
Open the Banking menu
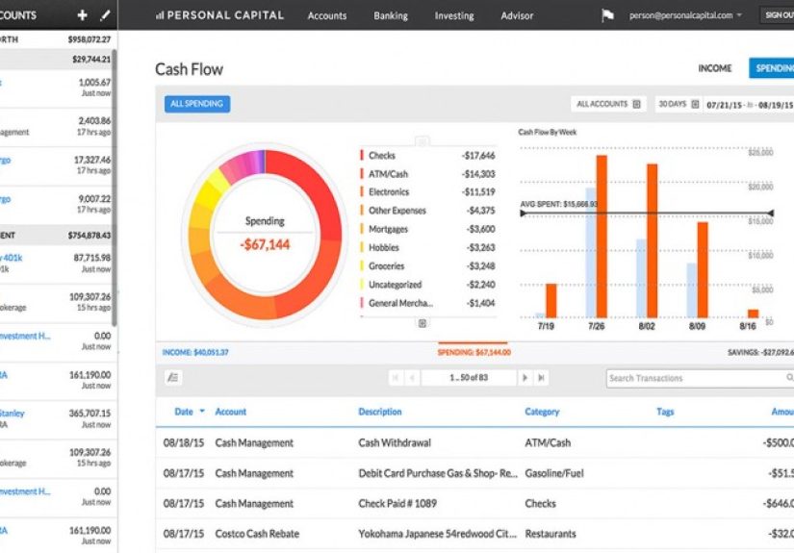(x=391, y=15)
